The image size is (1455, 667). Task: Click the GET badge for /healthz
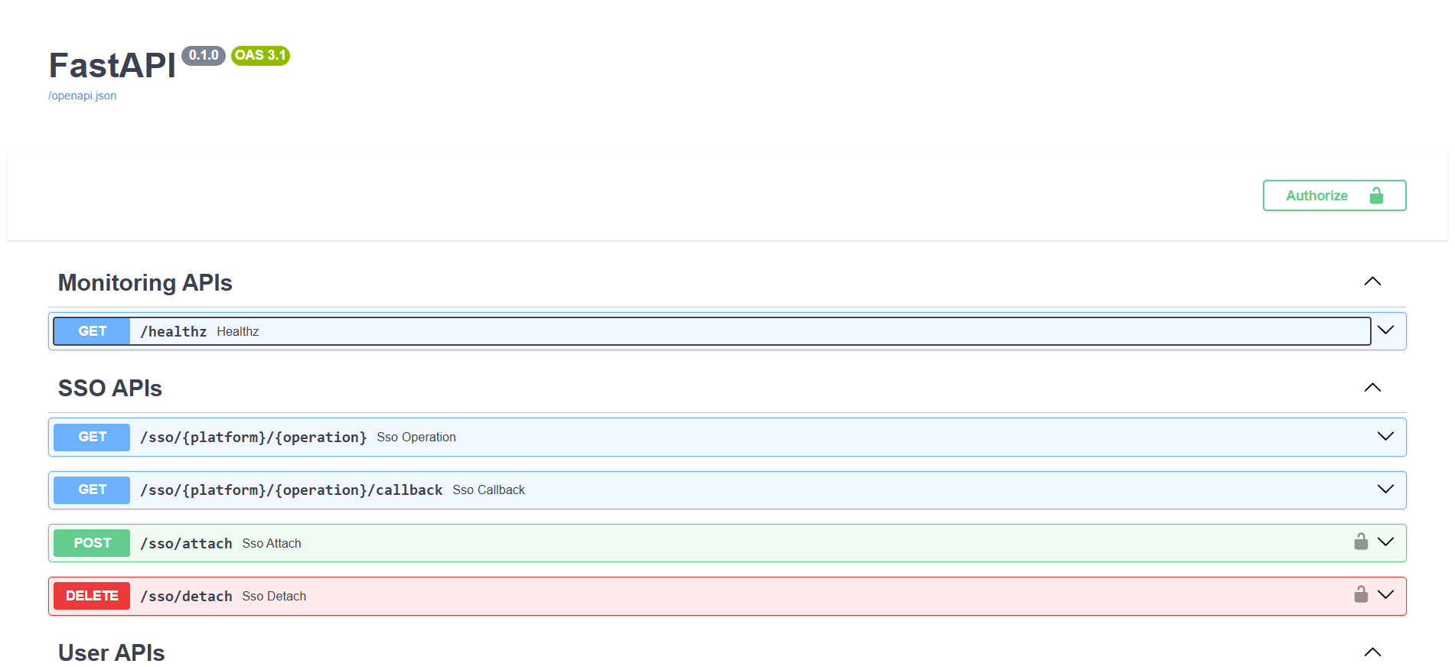(92, 331)
